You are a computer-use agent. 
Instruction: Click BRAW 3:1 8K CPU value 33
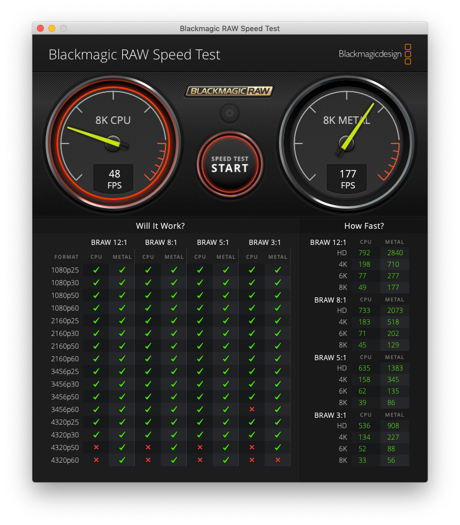click(x=362, y=460)
